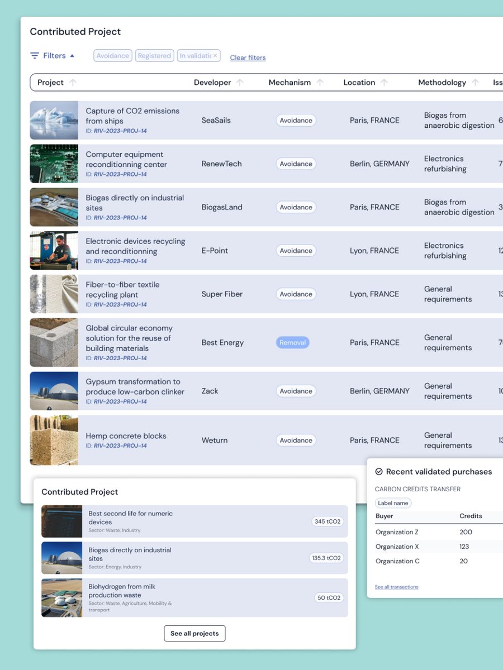
Task: Click the 345 tCO2 badge
Action: [x=328, y=521]
